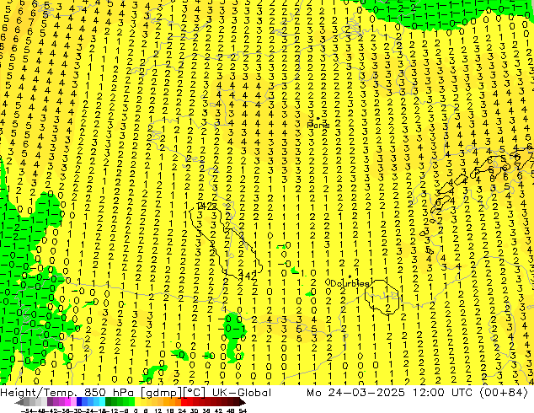Pick the dark blue swatch in the legend
Image resolution: width=534 pixels, height=413 pixels.
(79, 402)
